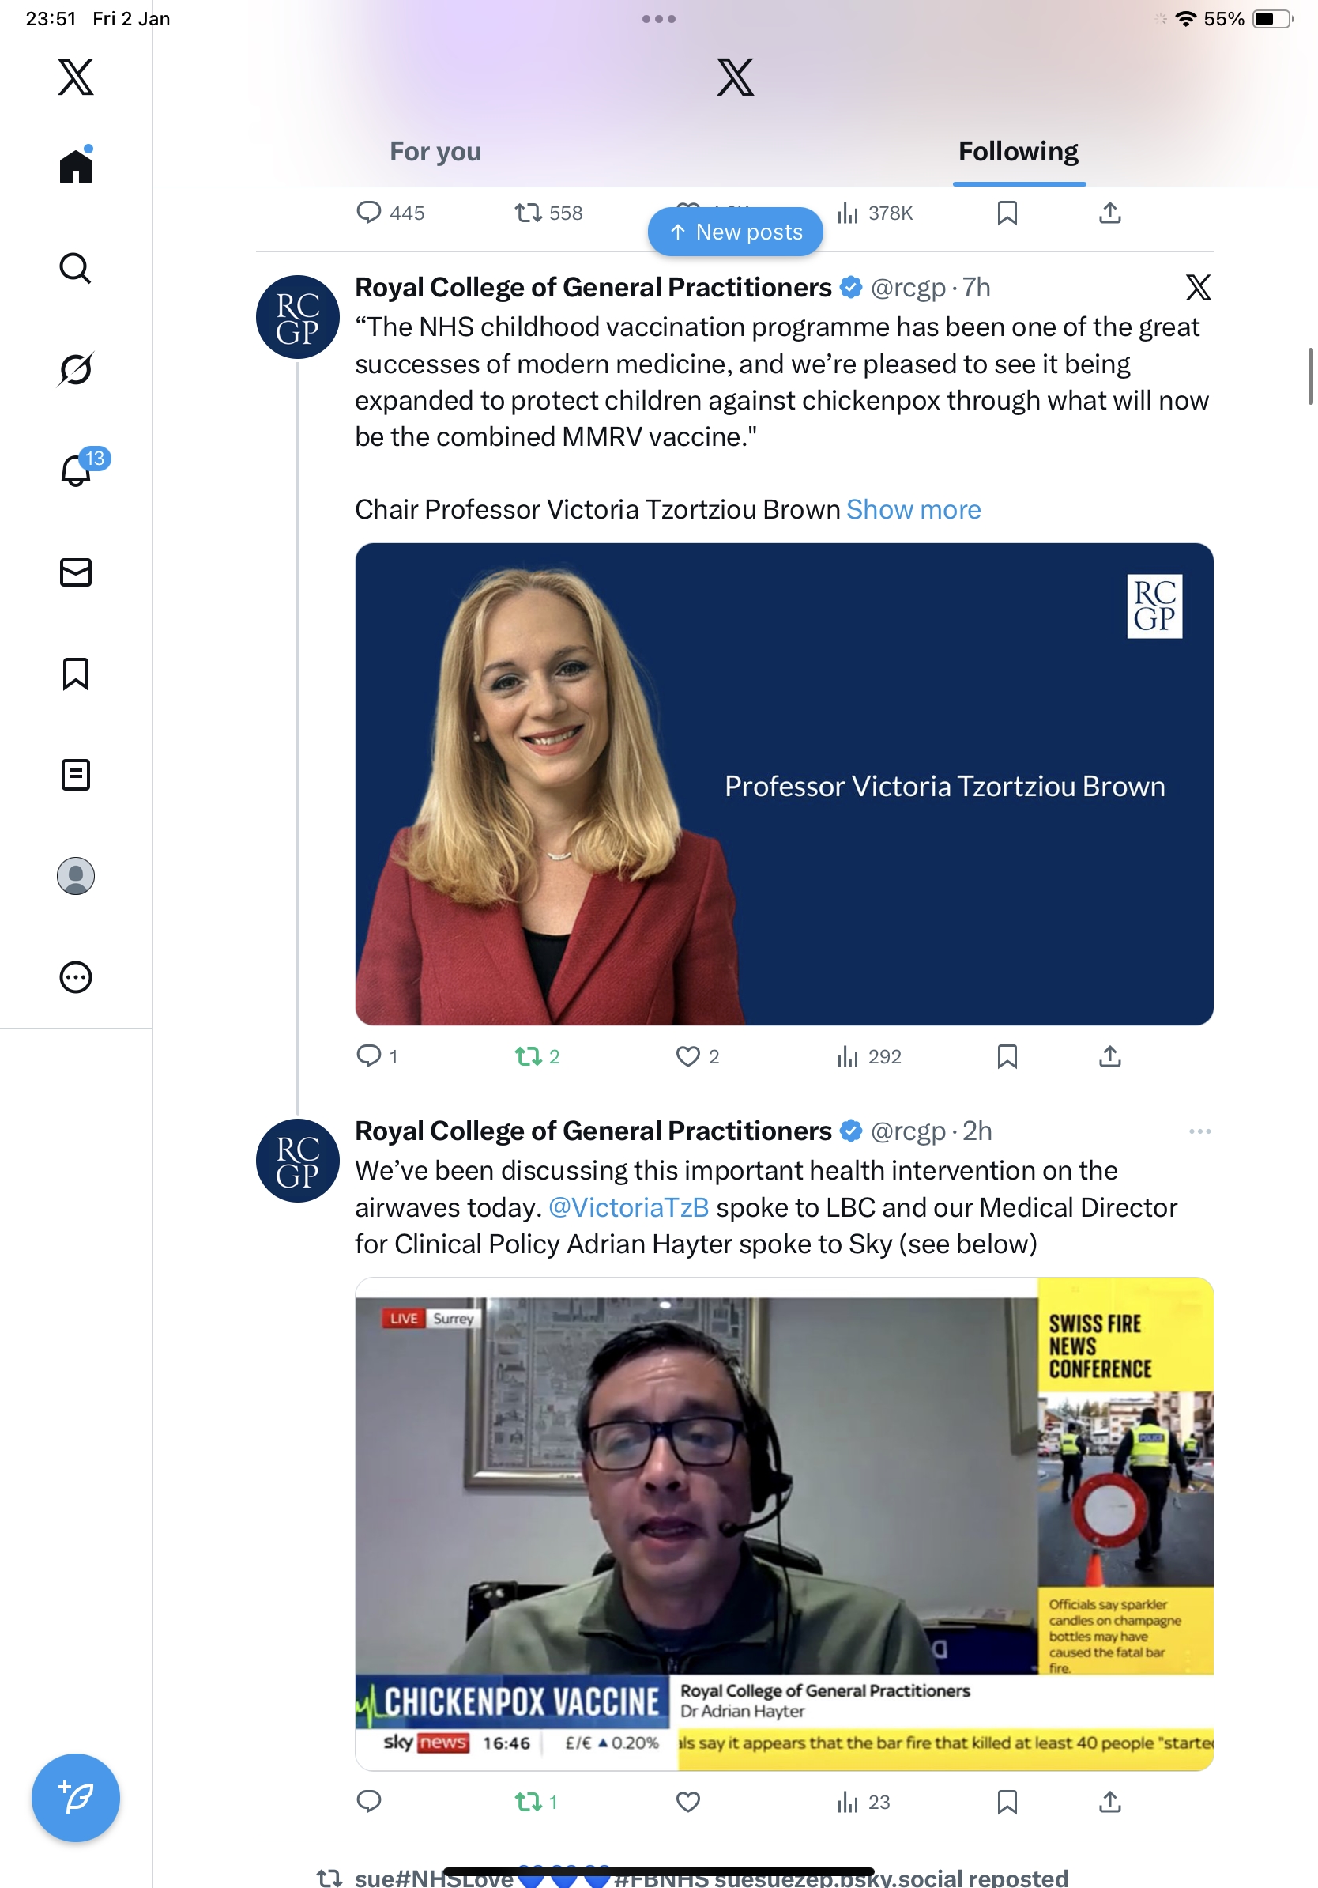
Task: Open More options circle in sidebar
Action: tap(76, 977)
